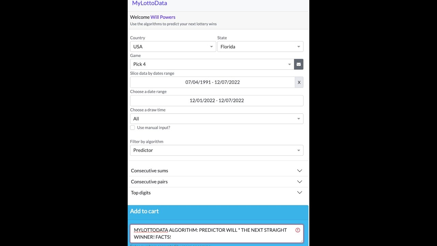Open the Filter by algorithm Predictor dropdown
The height and width of the screenshot is (246, 437).
(x=217, y=150)
